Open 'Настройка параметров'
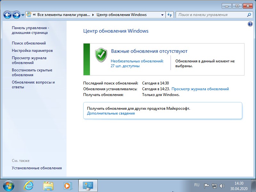This screenshot has height=192, width=256. click(32, 51)
